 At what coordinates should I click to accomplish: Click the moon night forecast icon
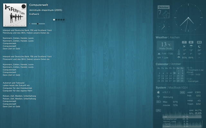(x=199, y=46)
